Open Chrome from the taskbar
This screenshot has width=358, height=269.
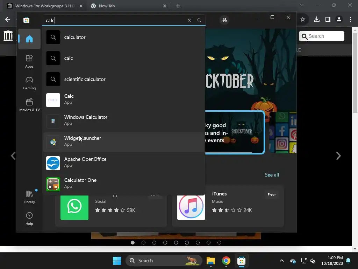pos(226,261)
